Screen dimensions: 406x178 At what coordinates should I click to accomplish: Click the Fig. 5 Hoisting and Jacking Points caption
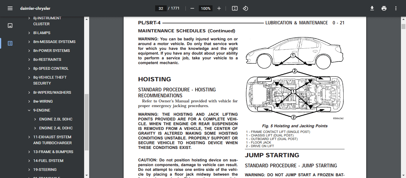pyautogui.click(x=295, y=126)
